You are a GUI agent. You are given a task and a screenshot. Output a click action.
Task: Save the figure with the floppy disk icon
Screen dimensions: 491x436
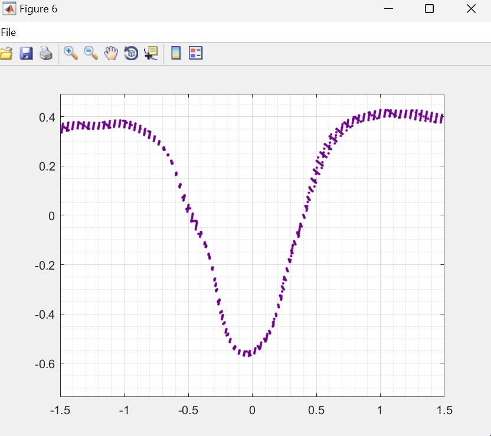[26, 54]
